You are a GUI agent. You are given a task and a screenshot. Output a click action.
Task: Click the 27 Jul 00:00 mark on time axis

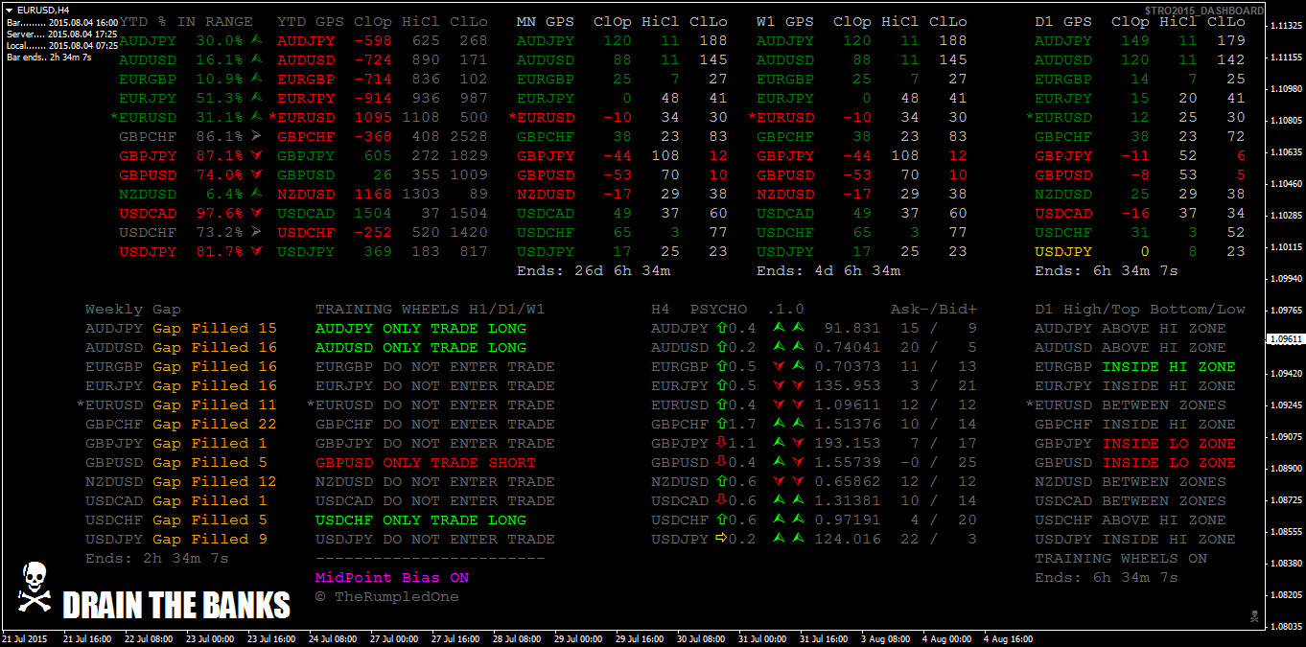pyautogui.click(x=394, y=638)
